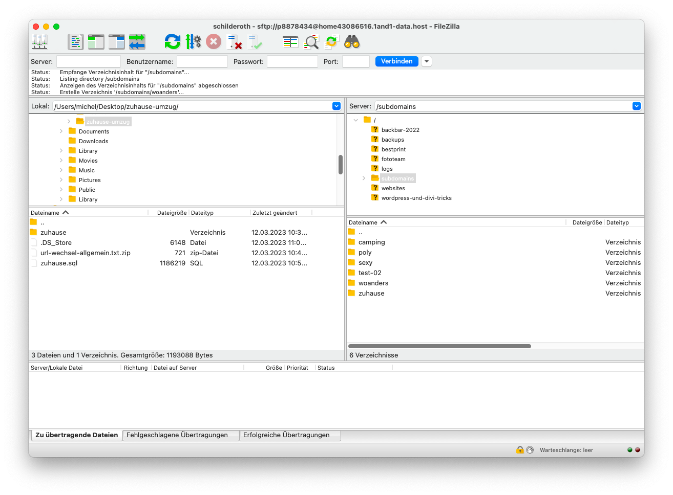673x495 pixels.
Task: Toggle transfer queue display
Action: [x=137, y=42]
